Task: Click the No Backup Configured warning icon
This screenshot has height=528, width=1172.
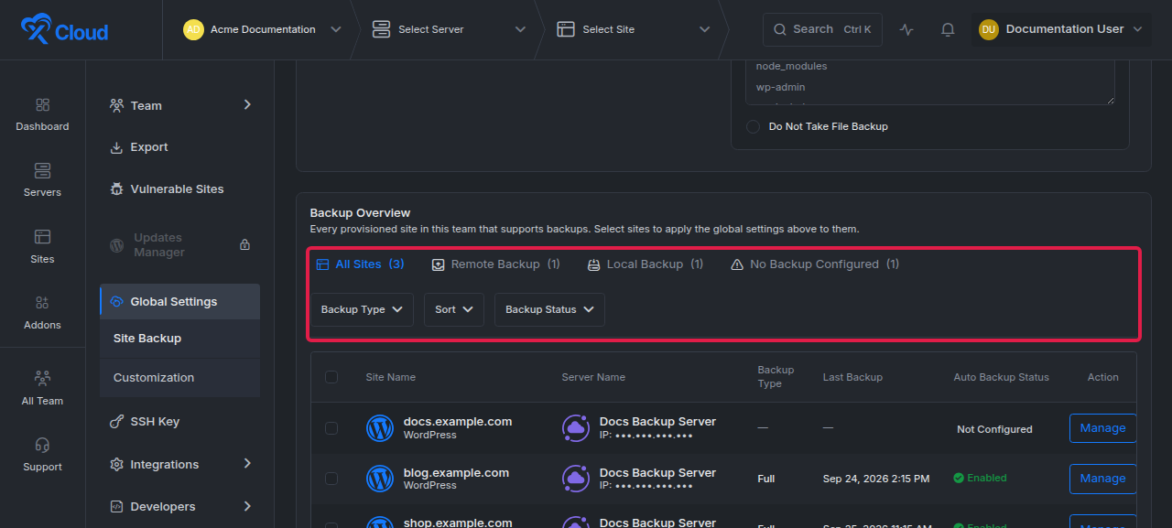Action: tap(737, 264)
